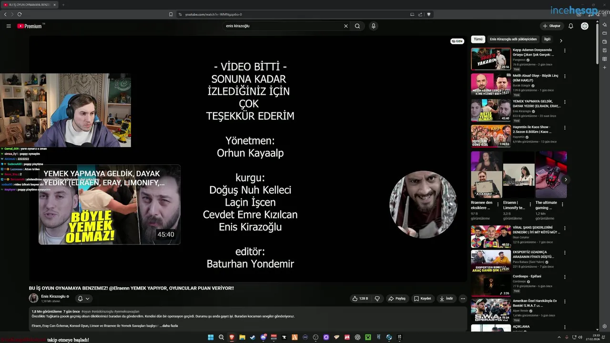Go back in browser history
Image resolution: width=610 pixels, height=343 pixels.
coord(5,14)
